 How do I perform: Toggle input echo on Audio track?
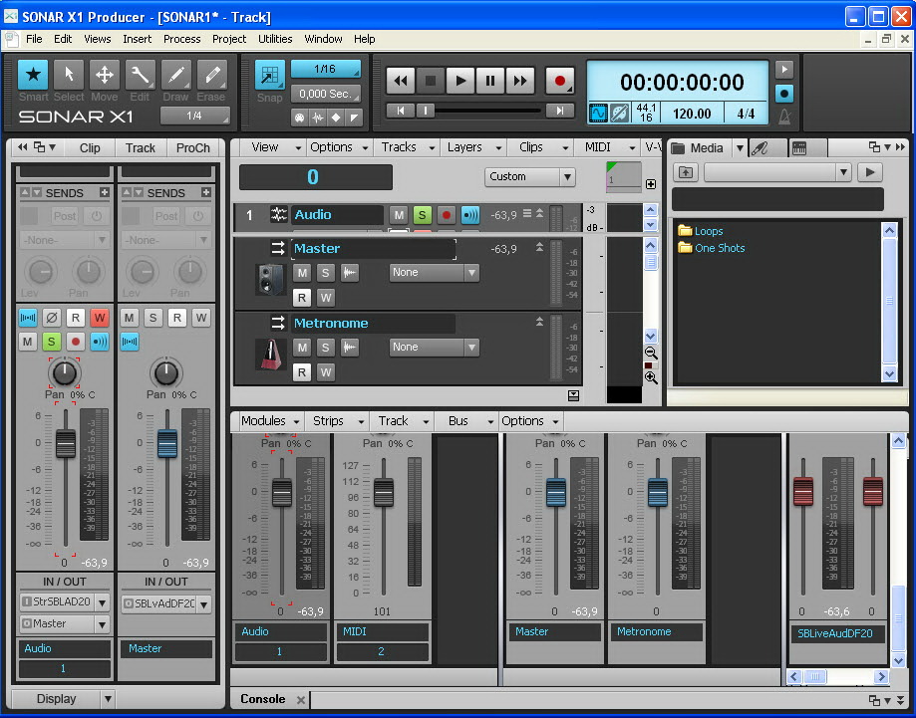469,215
